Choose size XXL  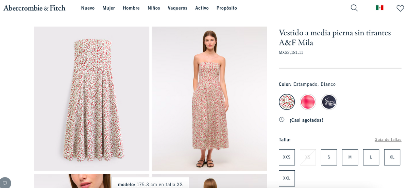click(x=287, y=178)
